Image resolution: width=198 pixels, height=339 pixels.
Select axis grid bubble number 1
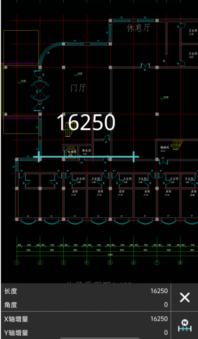click(x=17, y=263)
